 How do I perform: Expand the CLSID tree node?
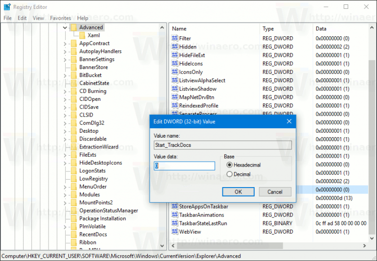click(x=65, y=115)
